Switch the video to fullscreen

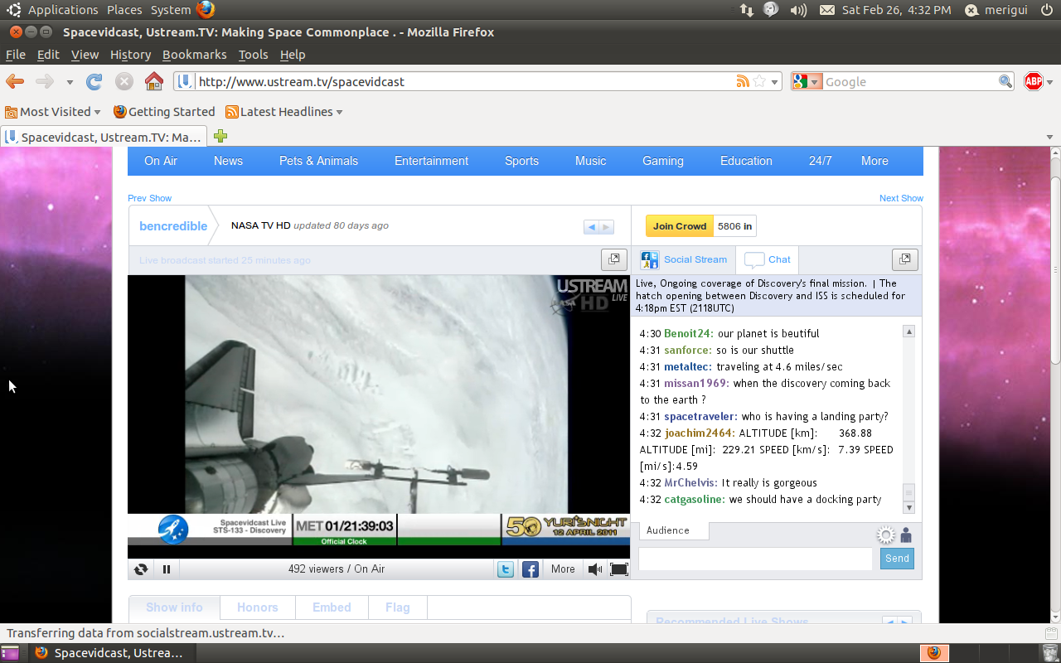(619, 569)
